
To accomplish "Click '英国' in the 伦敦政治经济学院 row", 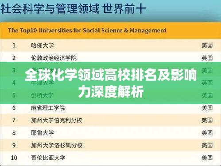I will coord(207,58).
